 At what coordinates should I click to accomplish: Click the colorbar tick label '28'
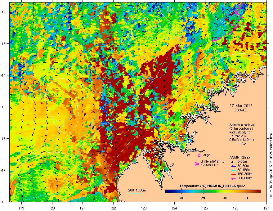click(181, 198)
